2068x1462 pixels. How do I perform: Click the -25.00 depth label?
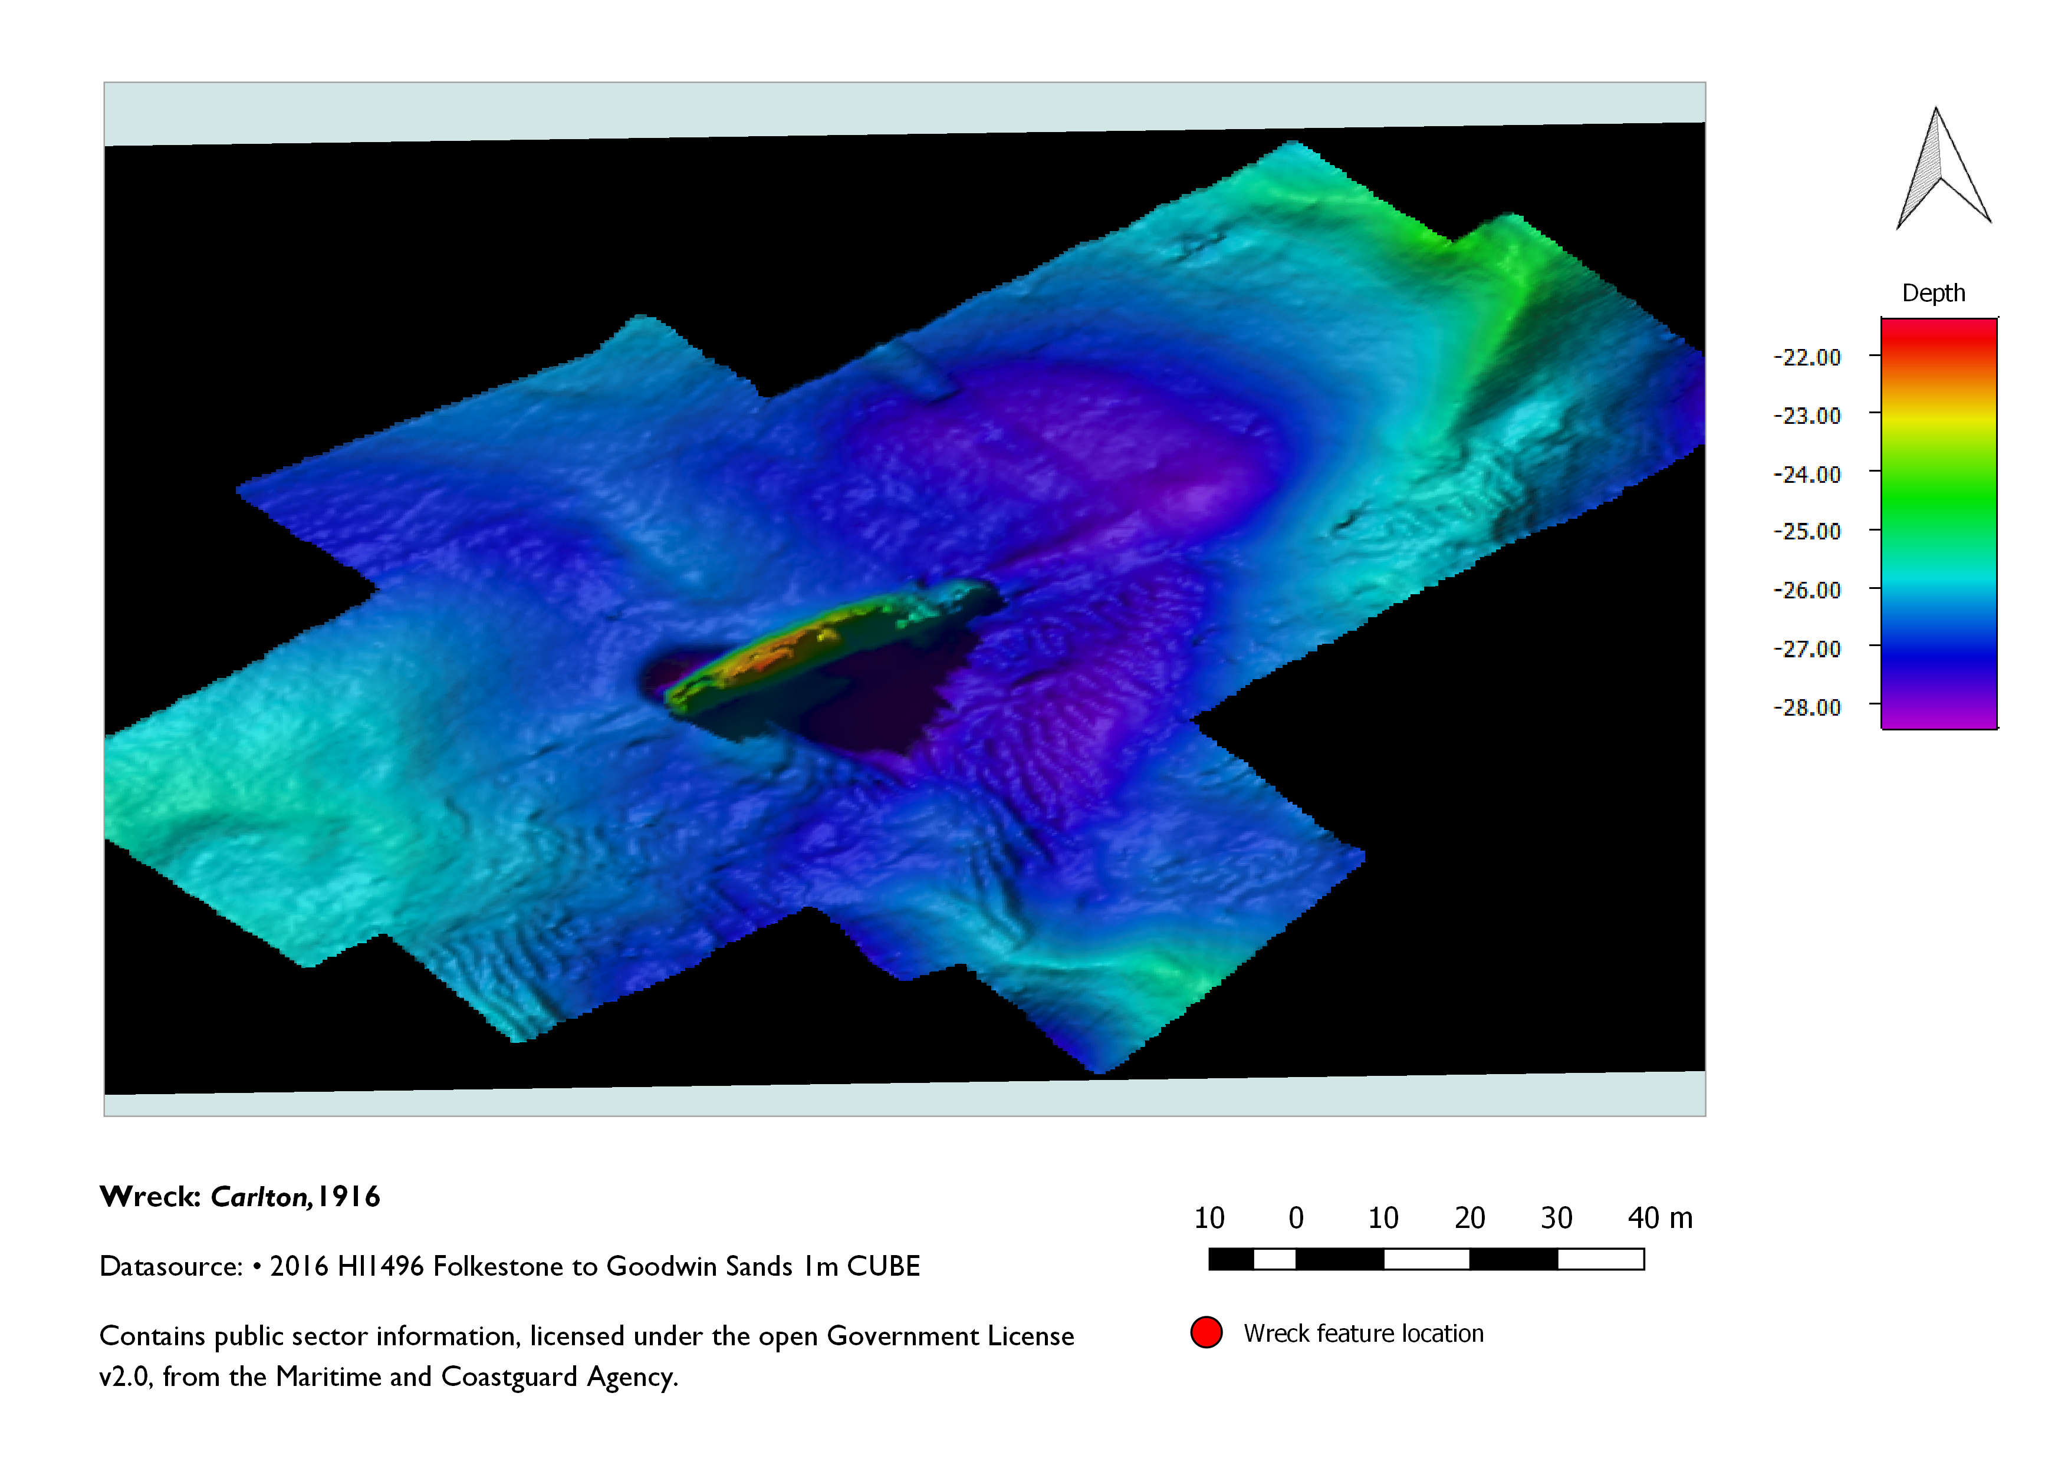[1807, 531]
